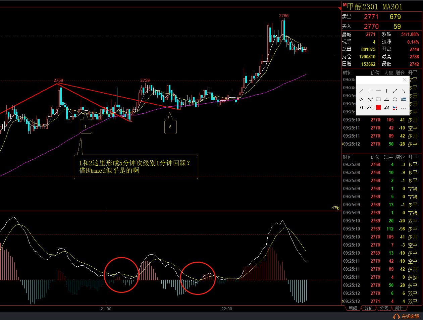Select the line segment with endpoints tool
Viewport: 423px width, 320px height.
[395, 91]
